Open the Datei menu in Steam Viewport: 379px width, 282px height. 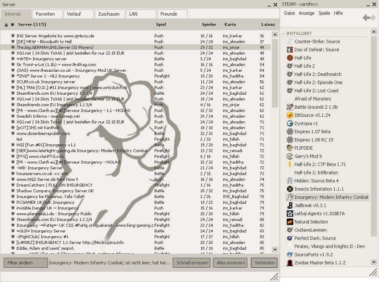click(289, 13)
